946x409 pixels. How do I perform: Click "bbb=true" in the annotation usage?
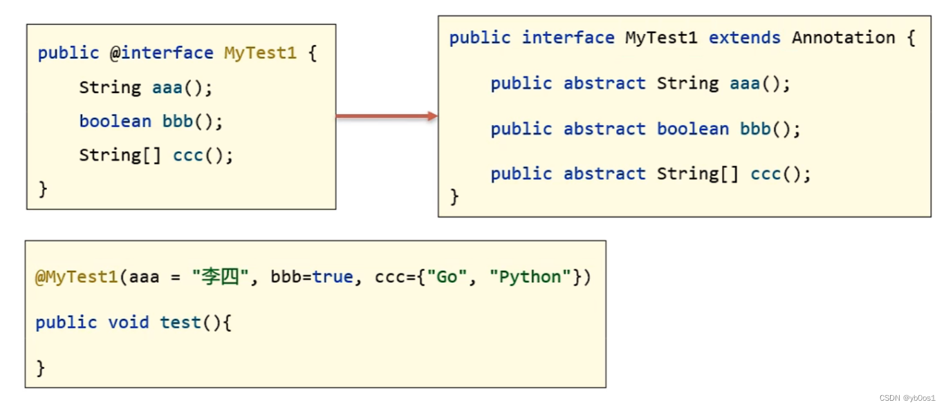tap(312, 278)
